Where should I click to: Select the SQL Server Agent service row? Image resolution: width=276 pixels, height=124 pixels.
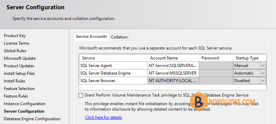click(113, 66)
